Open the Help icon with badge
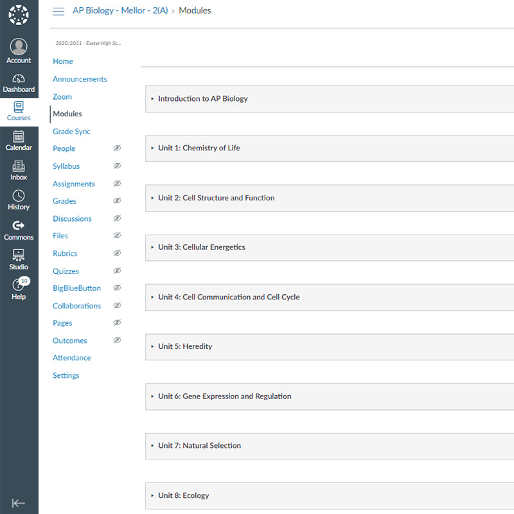 coord(19,285)
